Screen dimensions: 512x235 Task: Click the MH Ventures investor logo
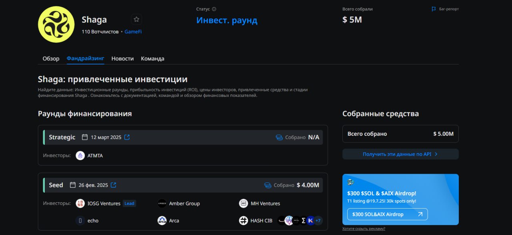(x=244, y=203)
